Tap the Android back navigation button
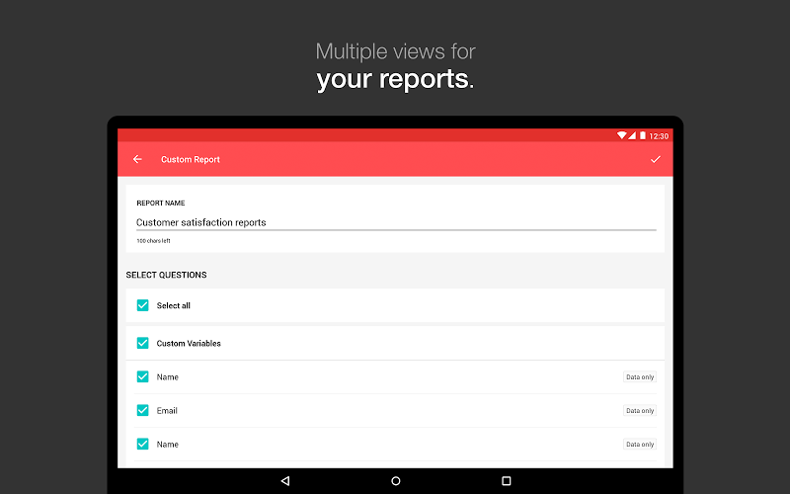Screen dimensions: 790x494 pos(285,481)
